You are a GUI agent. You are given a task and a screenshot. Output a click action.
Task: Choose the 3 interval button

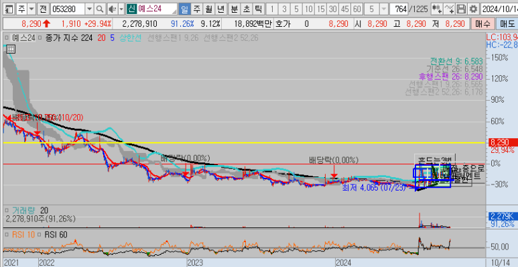(284, 9)
